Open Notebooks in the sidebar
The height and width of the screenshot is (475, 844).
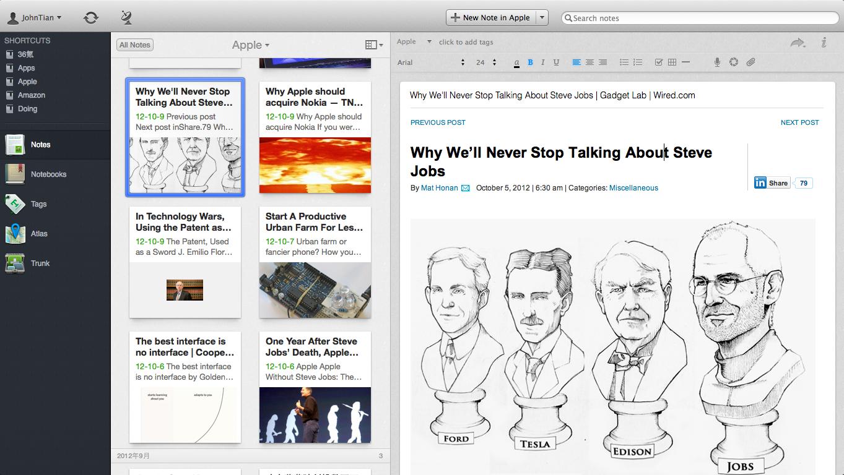pyautogui.click(x=55, y=174)
